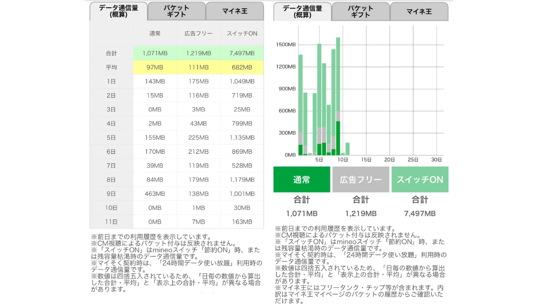Click the 2日 row label
This screenshot has height=308, width=547.
[112, 95]
